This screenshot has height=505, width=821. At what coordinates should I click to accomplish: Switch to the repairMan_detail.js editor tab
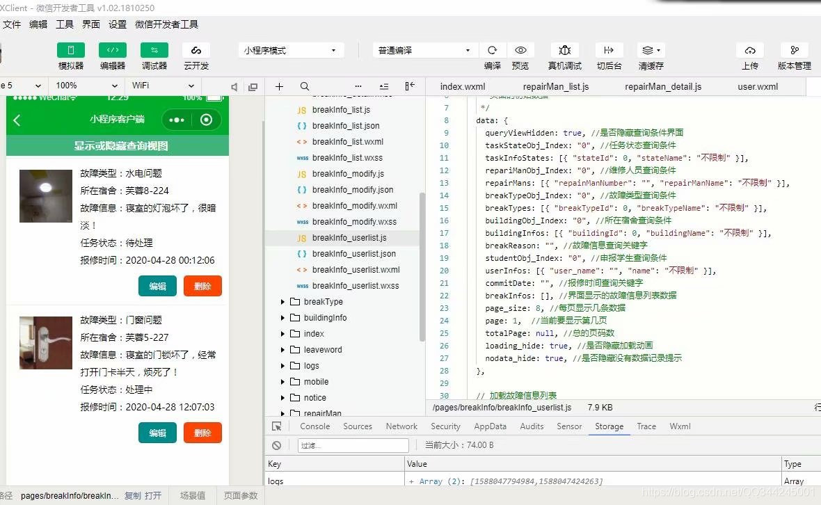coord(663,86)
